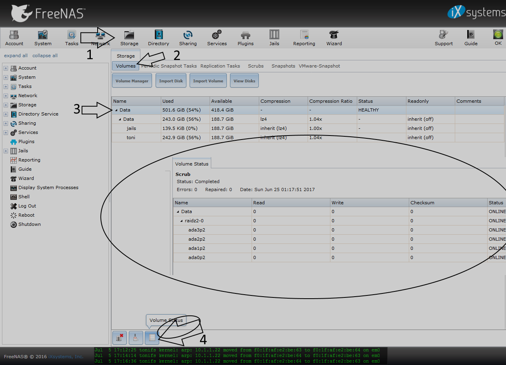Open Wizard in the sidebar tree

(26, 178)
